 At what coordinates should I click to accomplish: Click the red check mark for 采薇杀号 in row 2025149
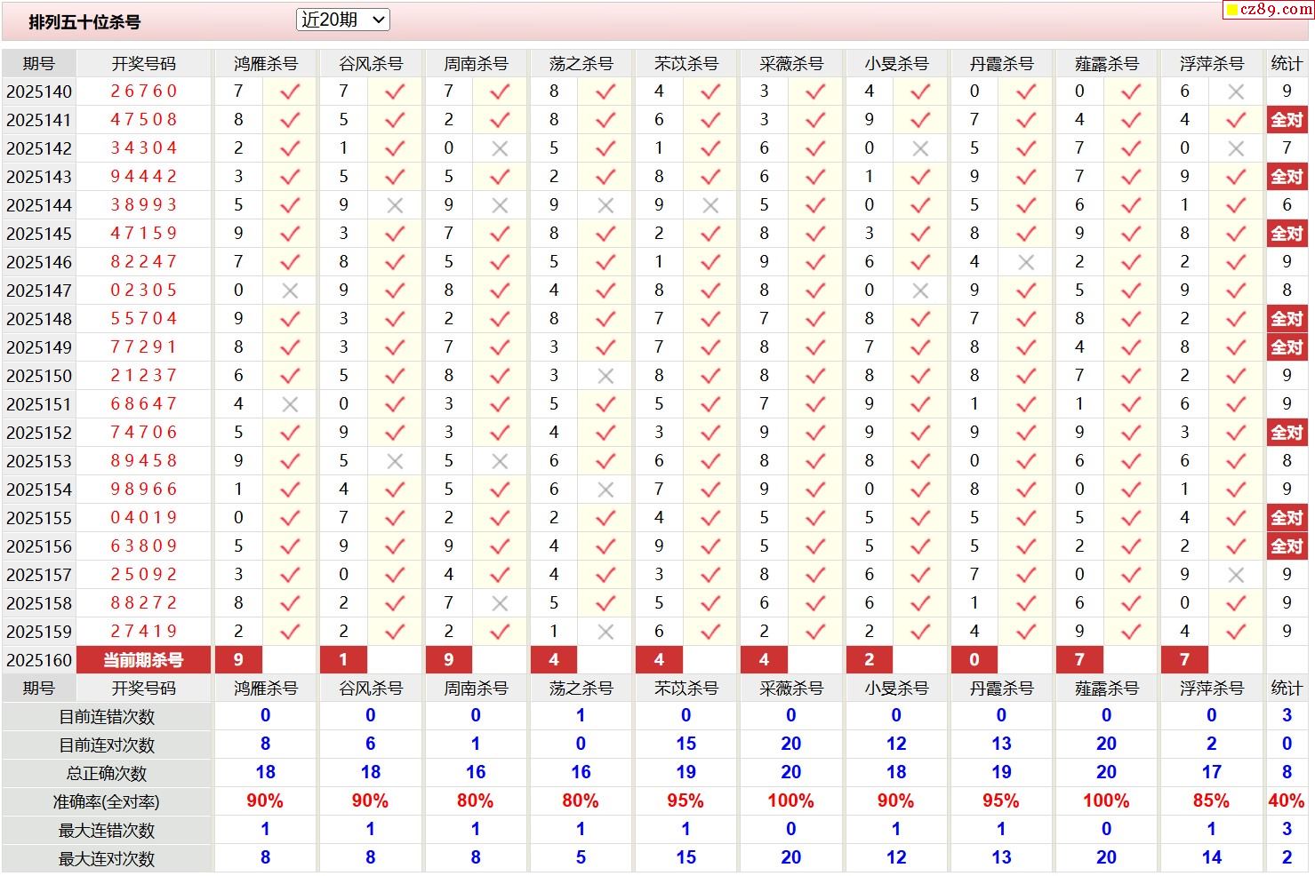[x=815, y=347]
